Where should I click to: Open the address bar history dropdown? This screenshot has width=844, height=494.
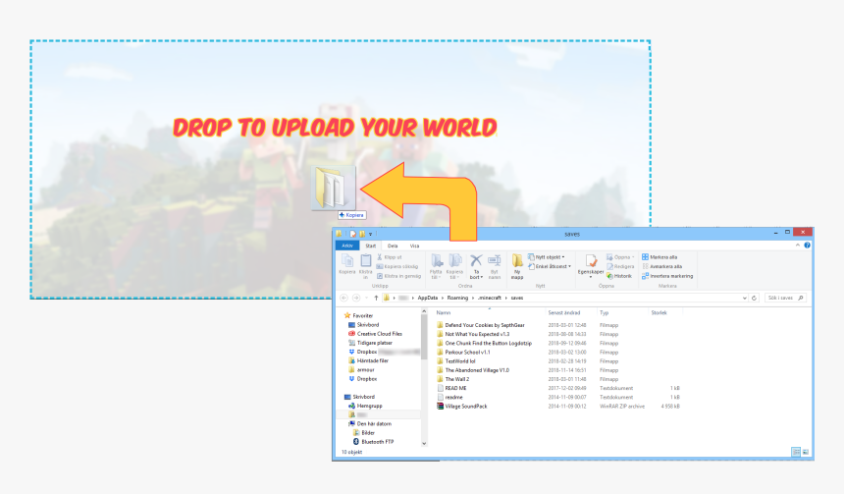tap(745, 298)
